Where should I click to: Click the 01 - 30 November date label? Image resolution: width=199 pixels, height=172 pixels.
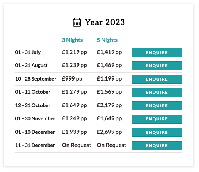click(x=35, y=119)
